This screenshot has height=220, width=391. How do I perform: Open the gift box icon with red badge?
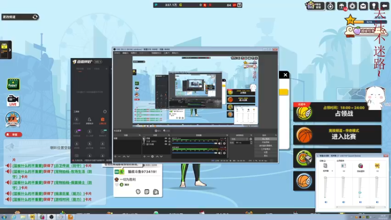(342, 6)
